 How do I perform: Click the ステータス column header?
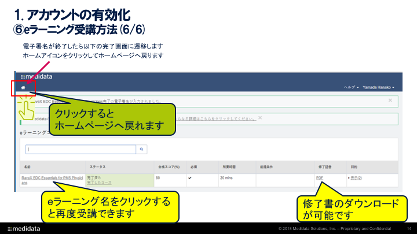click(97, 166)
